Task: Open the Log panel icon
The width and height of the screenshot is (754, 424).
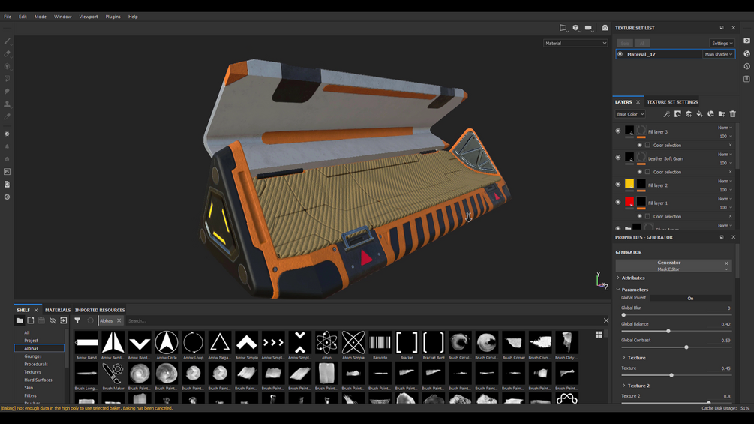Action: click(746, 79)
